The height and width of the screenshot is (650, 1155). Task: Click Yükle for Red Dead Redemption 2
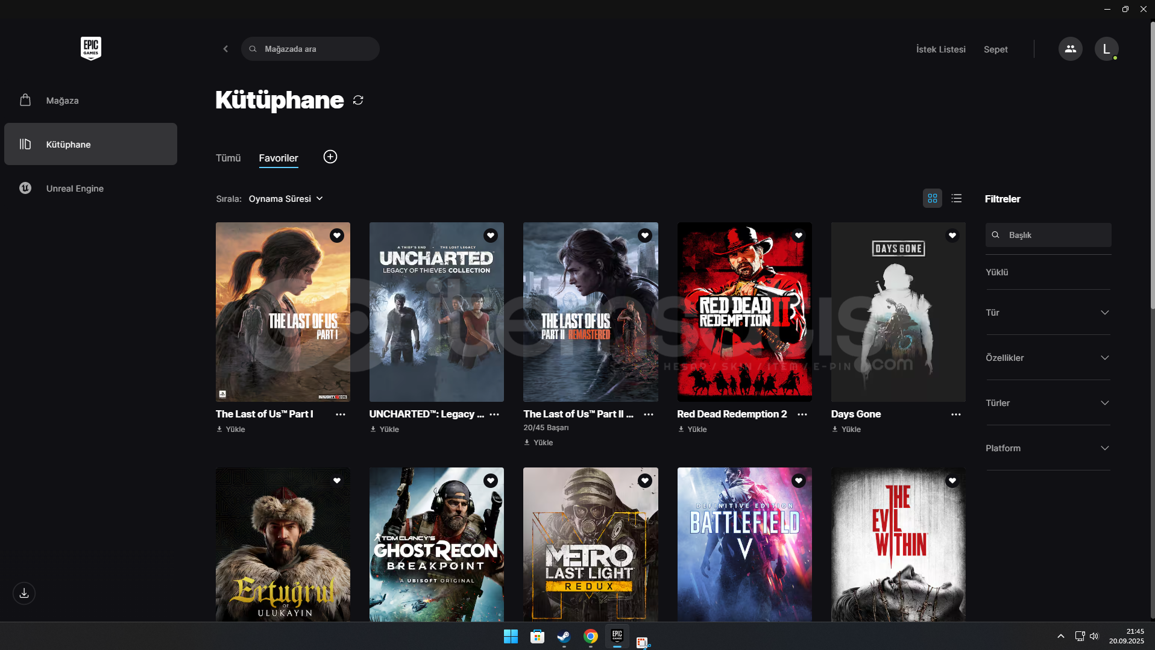[693, 430]
